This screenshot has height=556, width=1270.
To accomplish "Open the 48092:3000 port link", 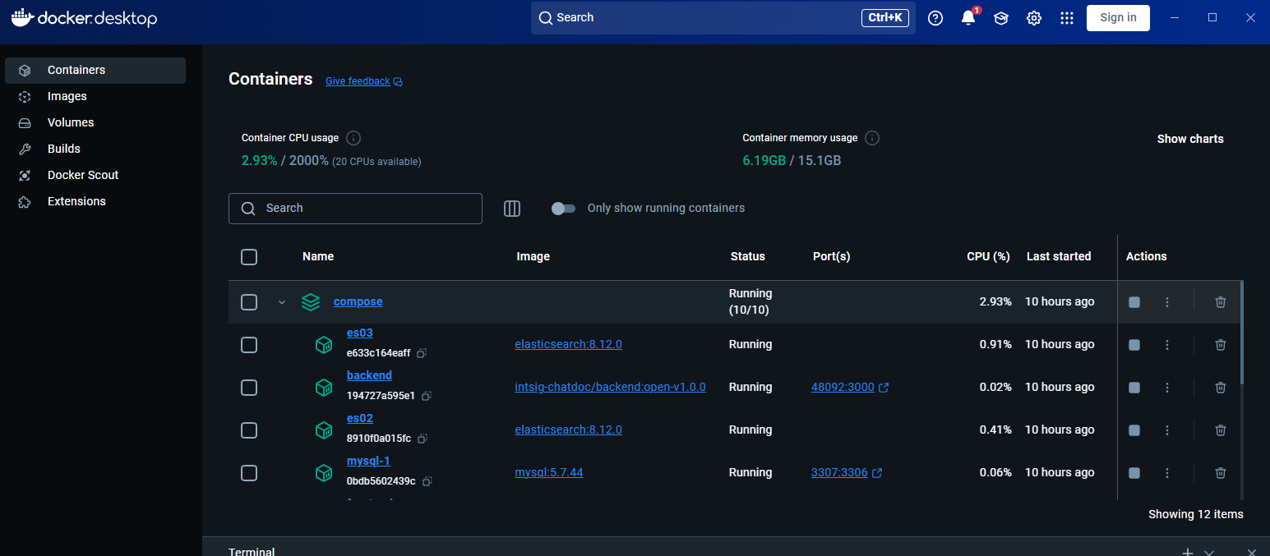I will 843,388.
